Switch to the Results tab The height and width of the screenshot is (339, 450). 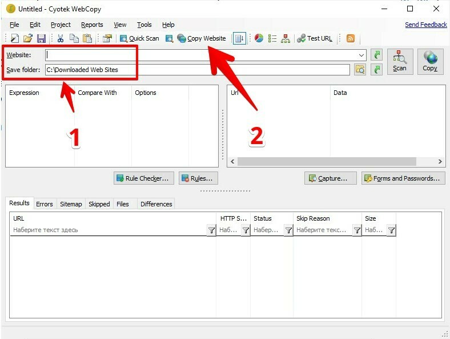point(19,203)
